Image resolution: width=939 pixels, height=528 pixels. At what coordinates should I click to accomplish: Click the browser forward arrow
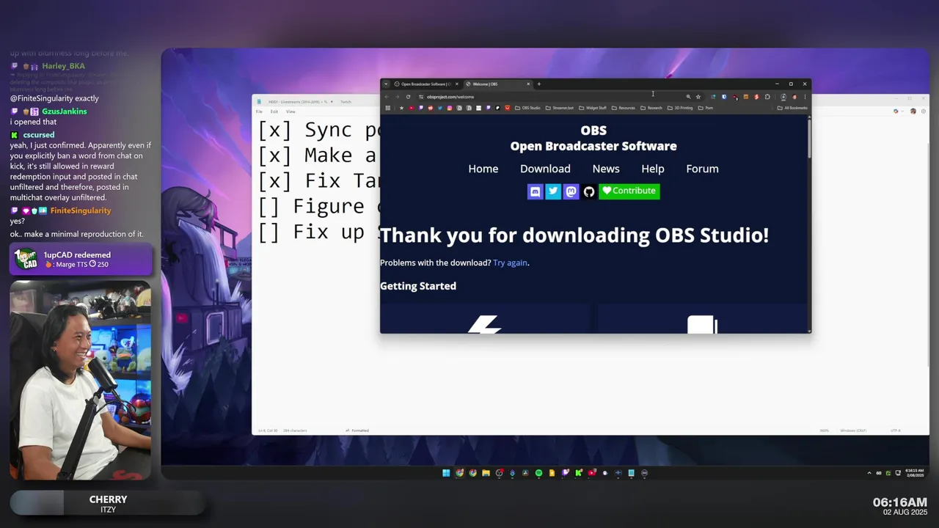(x=398, y=97)
